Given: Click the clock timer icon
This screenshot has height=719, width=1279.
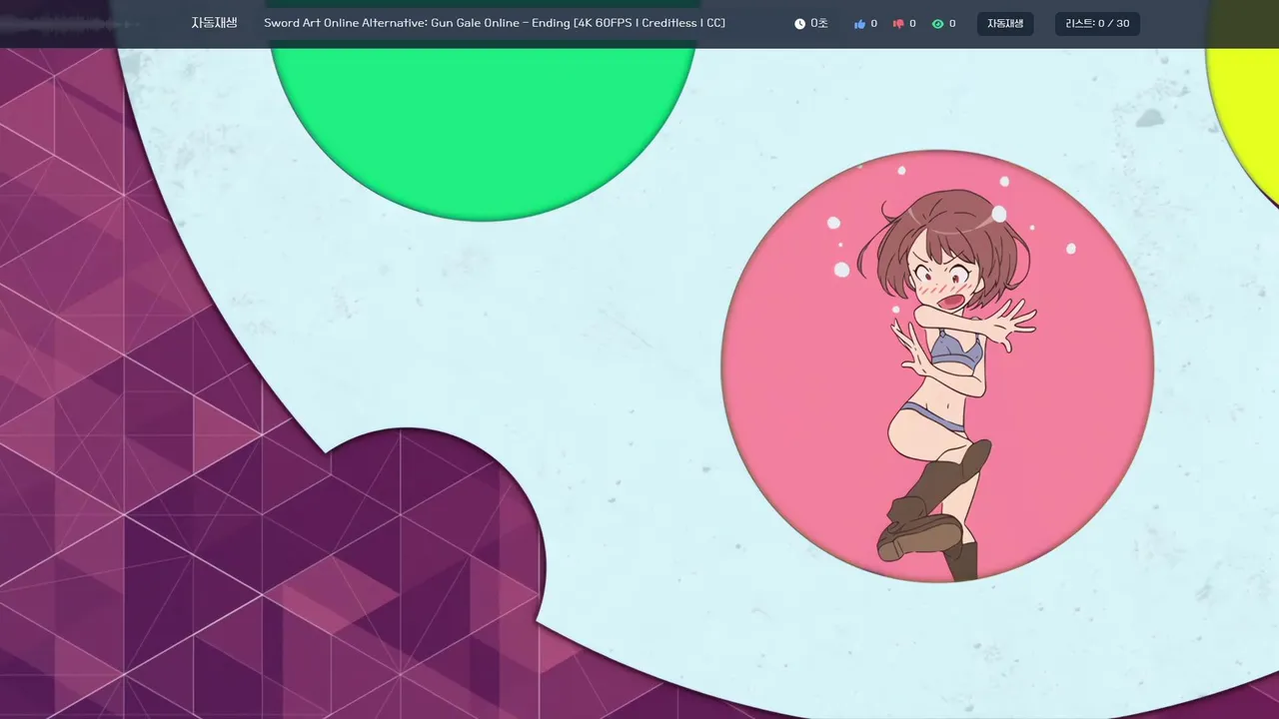Looking at the screenshot, I should coord(799,24).
